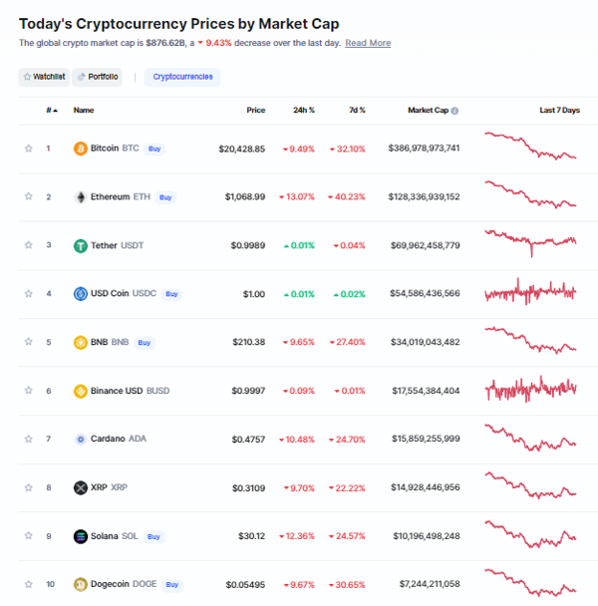The image size is (598, 606).
Task: Sort the table by Market Cap header
Action: pyautogui.click(x=431, y=111)
